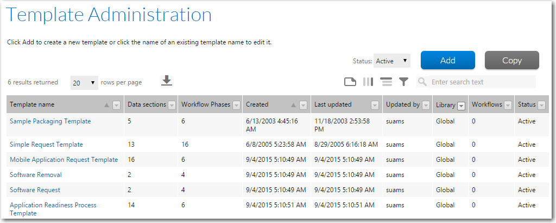This screenshot has width=556, height=223.
Task: Click the Created column sort arrow
Action: (x=293, y=105)
